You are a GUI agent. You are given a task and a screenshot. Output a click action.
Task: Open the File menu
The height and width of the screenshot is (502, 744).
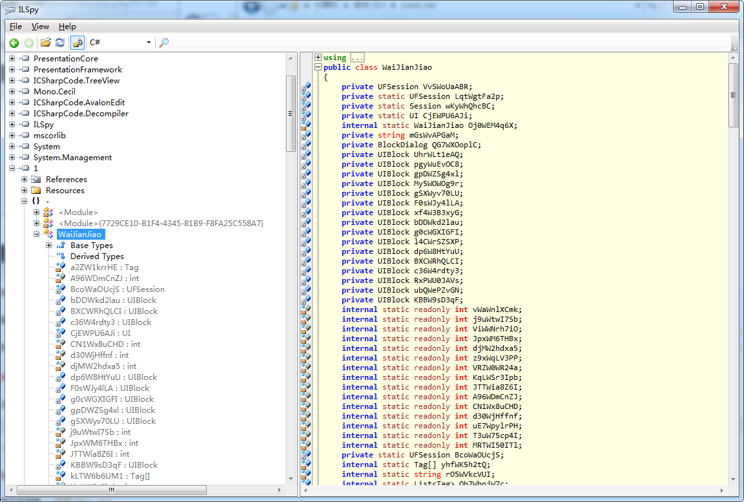point(15,26)
